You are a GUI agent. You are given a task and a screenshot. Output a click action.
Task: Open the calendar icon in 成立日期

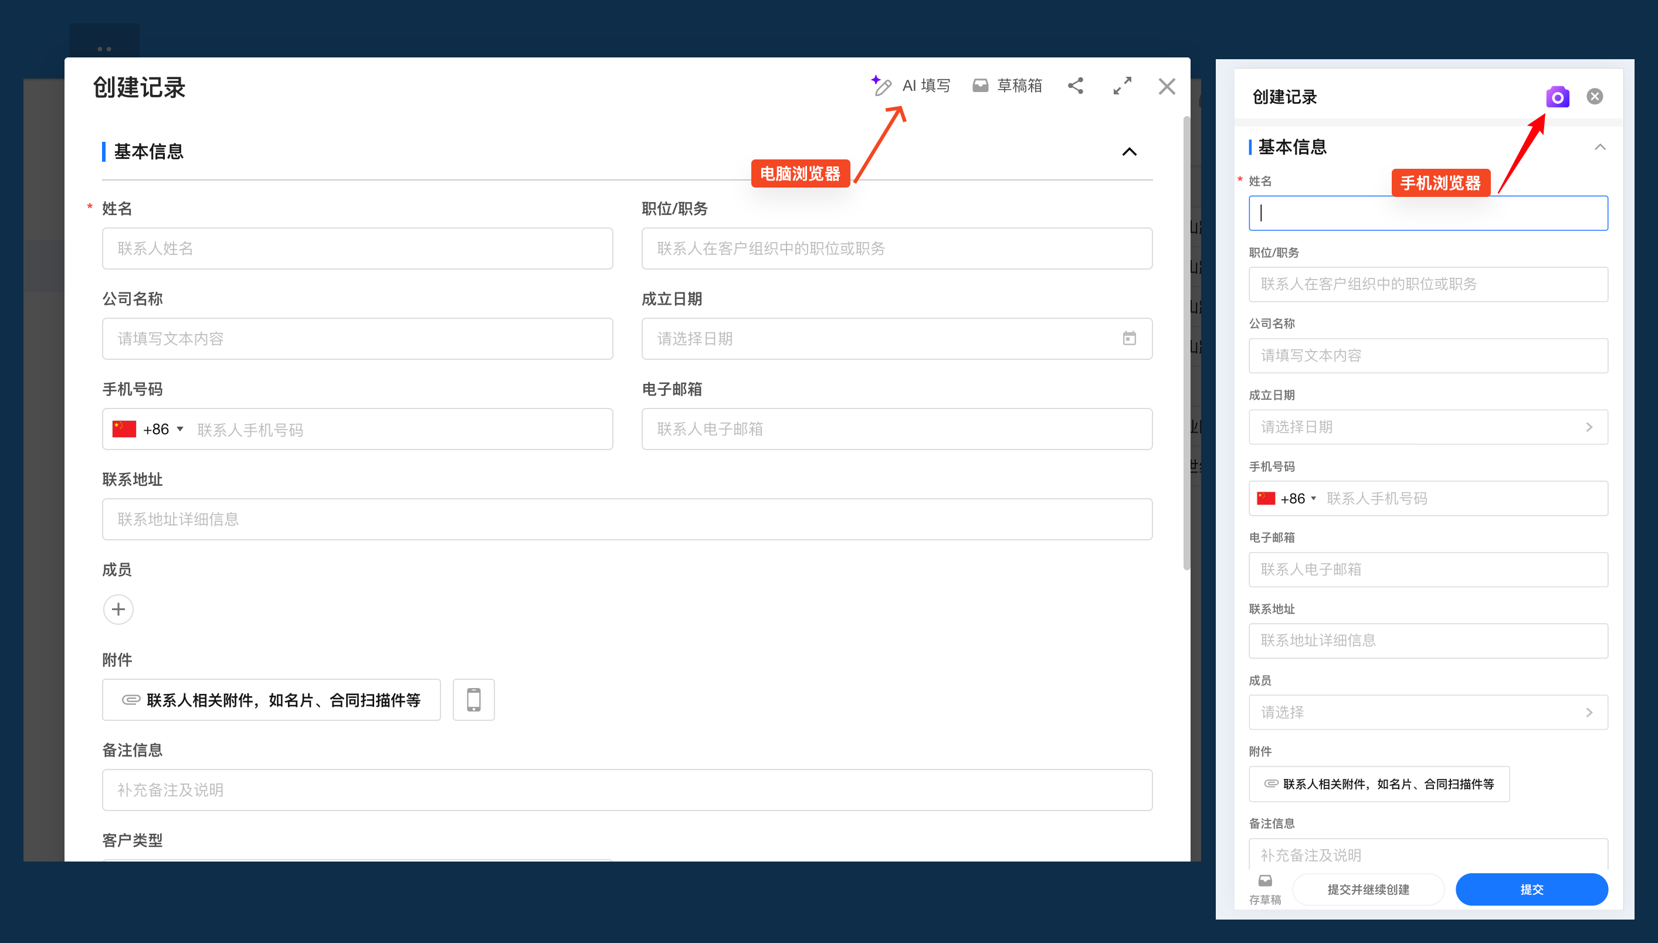tap(1130, 338)
